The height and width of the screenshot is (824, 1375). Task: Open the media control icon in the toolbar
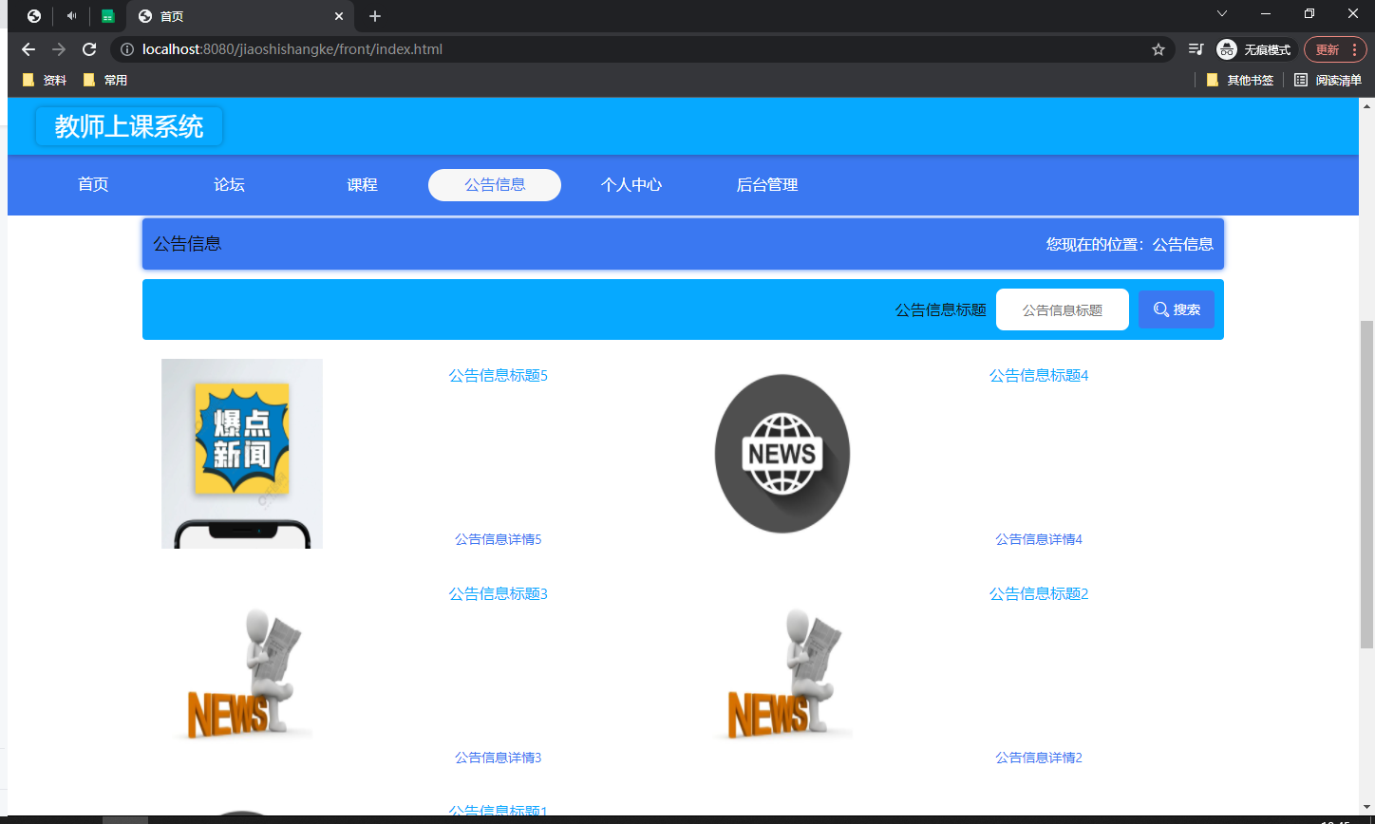tap(1196, 49)
